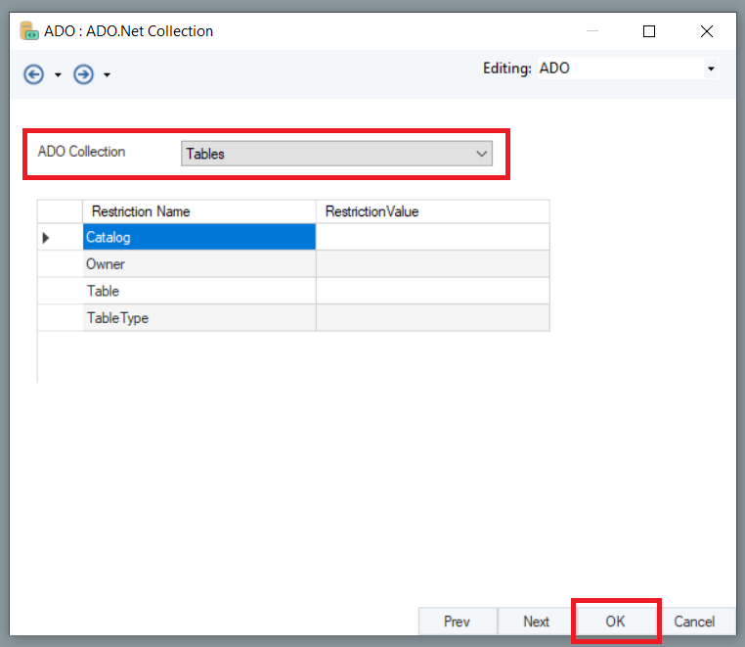Image resolution: width=745 pixels, height=647 pixels.
Task: Select the Table restriction row
Action: (198, 291)
